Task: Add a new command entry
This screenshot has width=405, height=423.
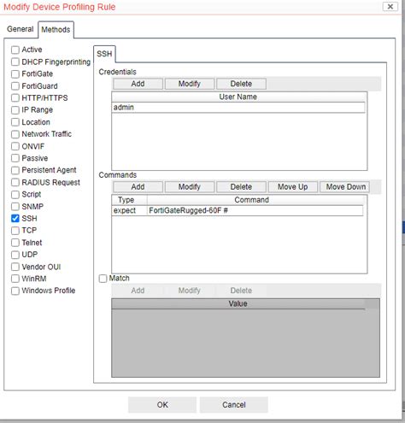Action: click(138, 187)
